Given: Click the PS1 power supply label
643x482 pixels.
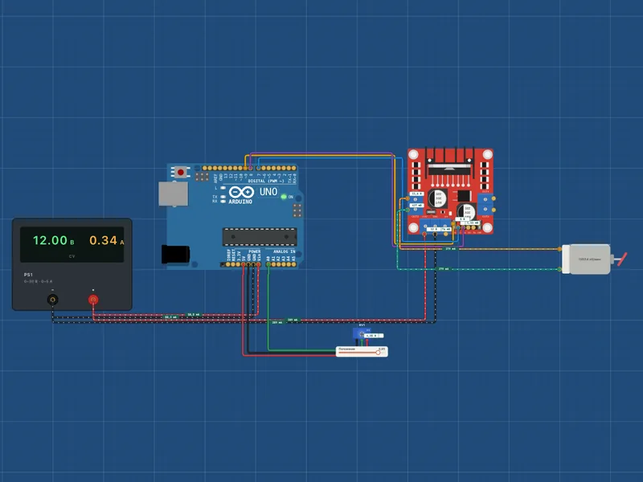Looking at the screenshot, I should (28, 275).
